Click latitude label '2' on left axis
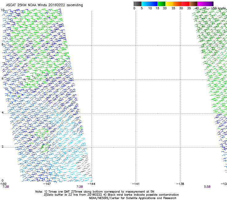227x200 pixels. coord(2,147)
